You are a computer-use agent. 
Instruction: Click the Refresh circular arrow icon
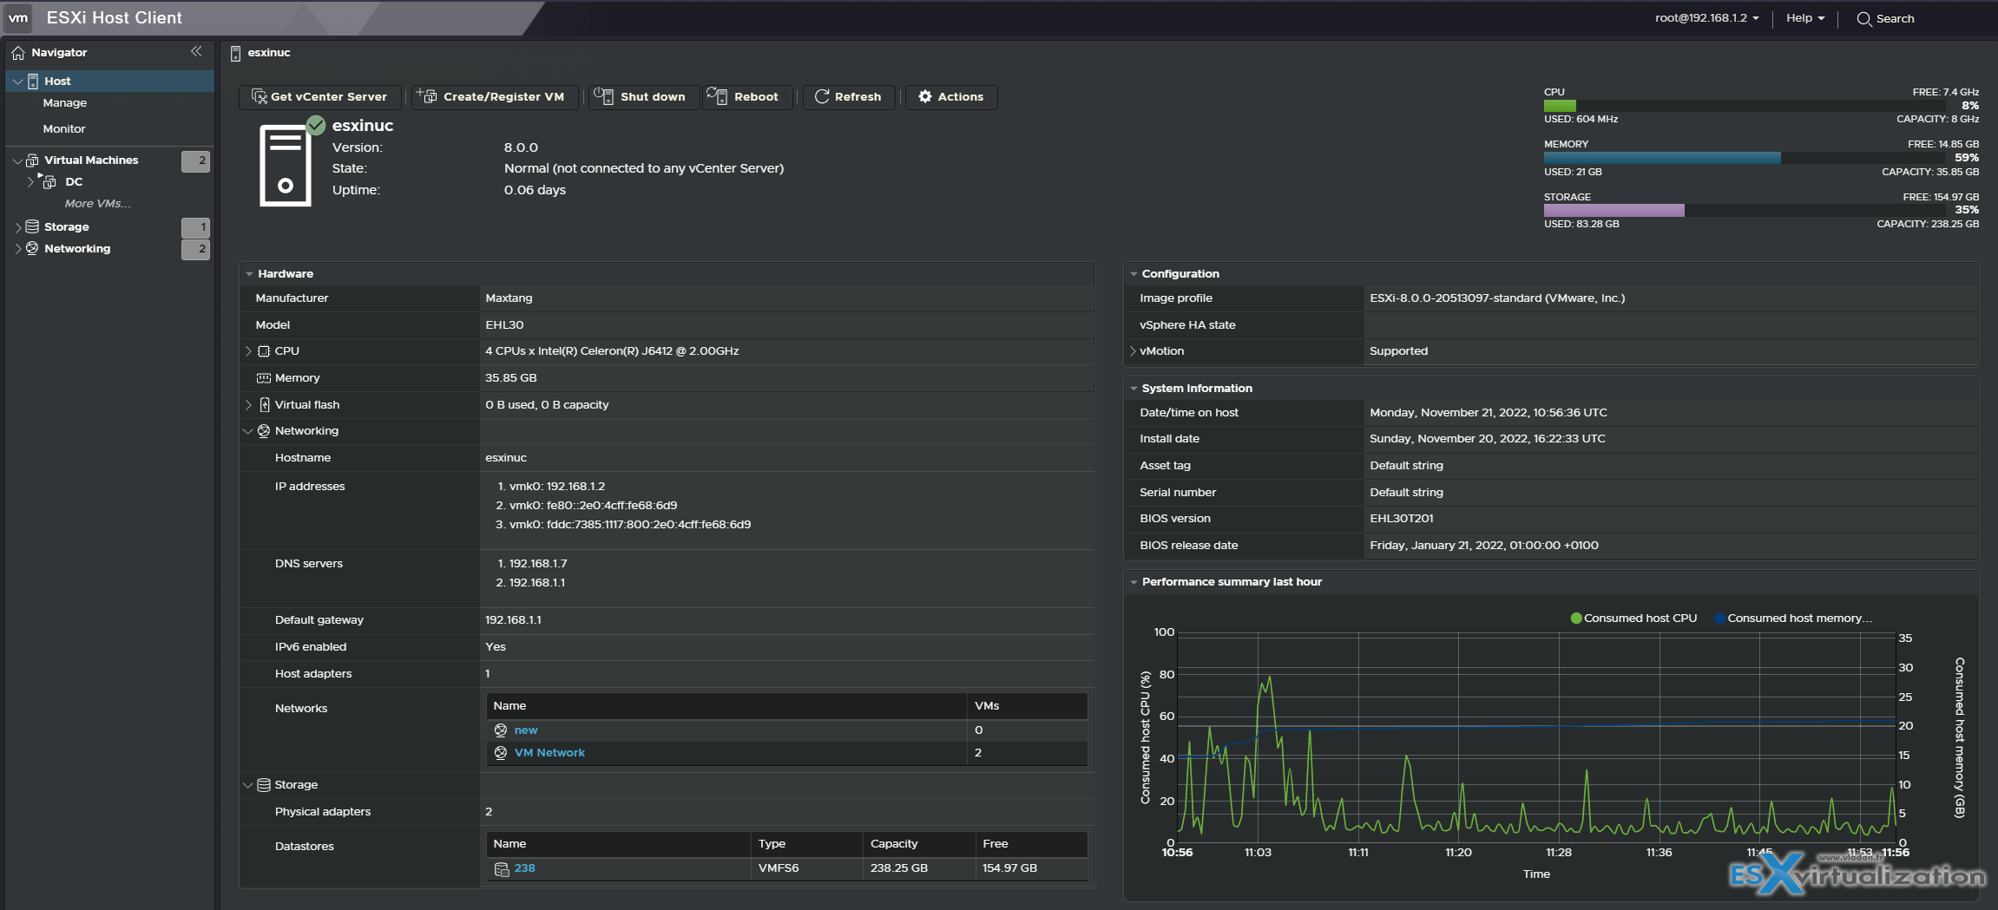[822, 96]
